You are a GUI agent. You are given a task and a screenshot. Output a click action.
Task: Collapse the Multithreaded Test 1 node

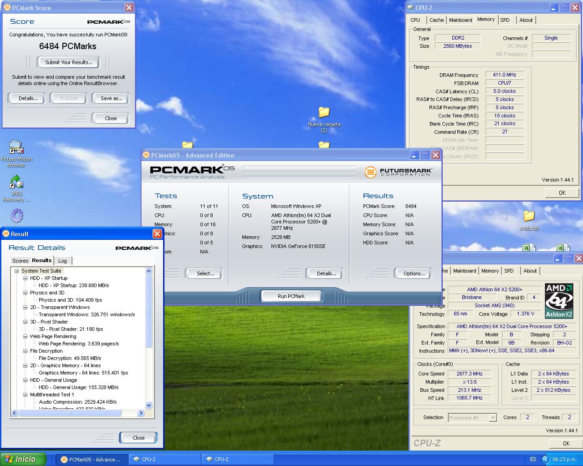(x=26, y=395)
